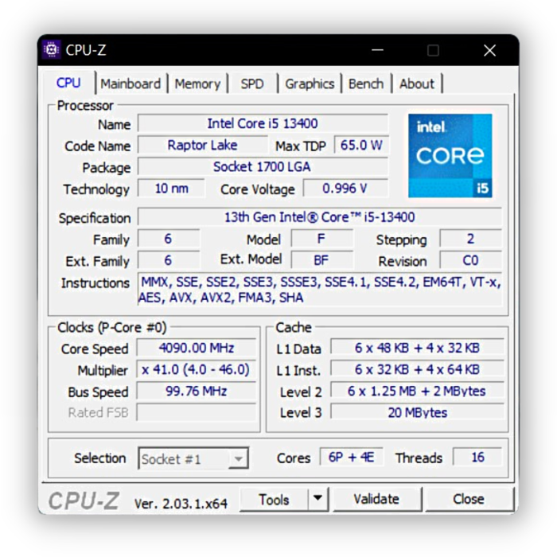Click the Level 2 cache value
The height and width of the screenshot is (557, 557).
click(417, 391)
